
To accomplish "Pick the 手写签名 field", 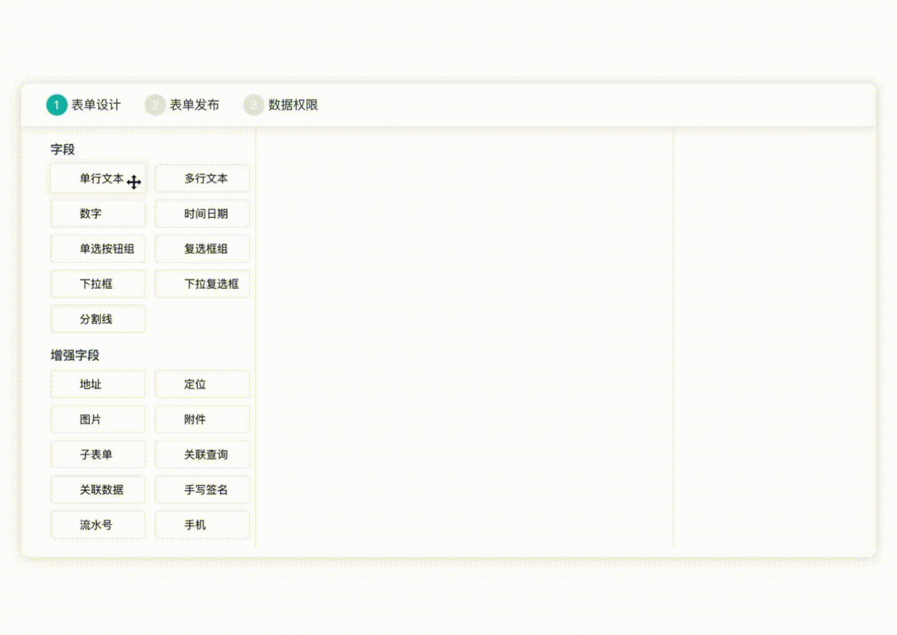I will click(x=202, y=490).
